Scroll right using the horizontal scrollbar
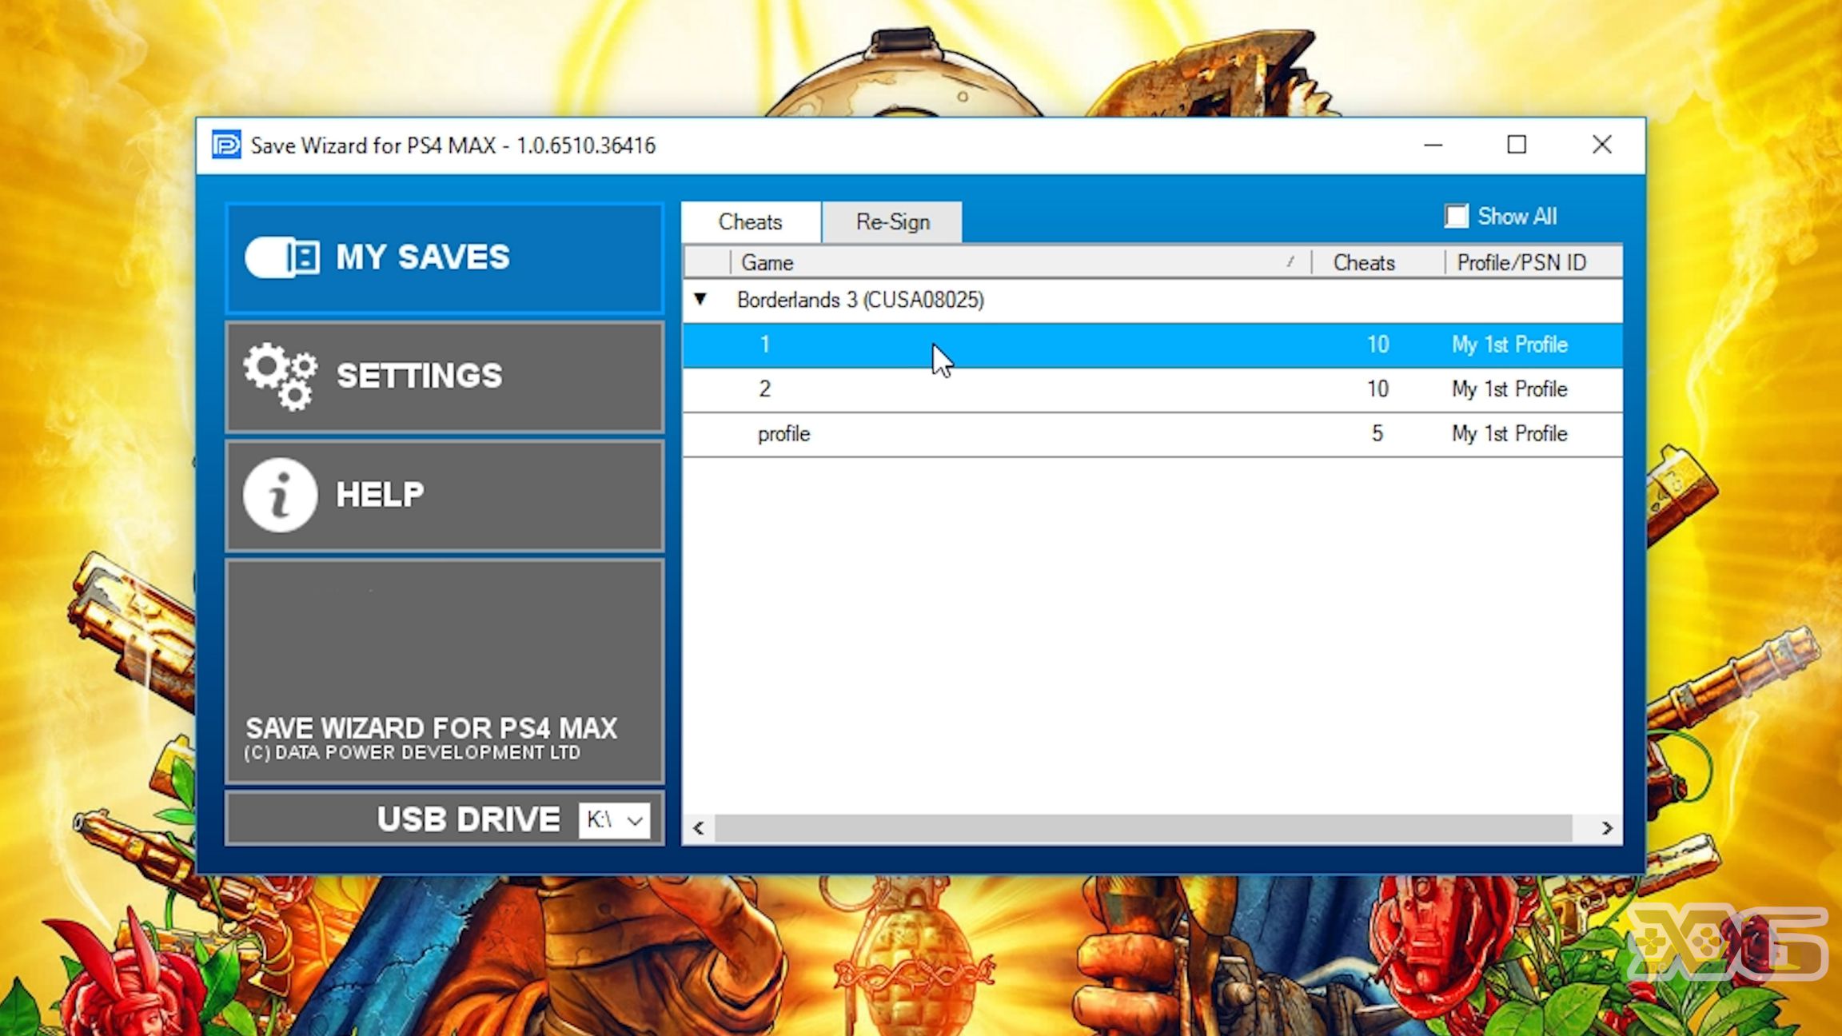This screenshot has width=1842, height=1036. (x=1605, y=827)
